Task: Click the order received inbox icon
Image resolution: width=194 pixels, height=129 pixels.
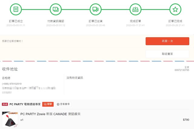Action: 135,9
